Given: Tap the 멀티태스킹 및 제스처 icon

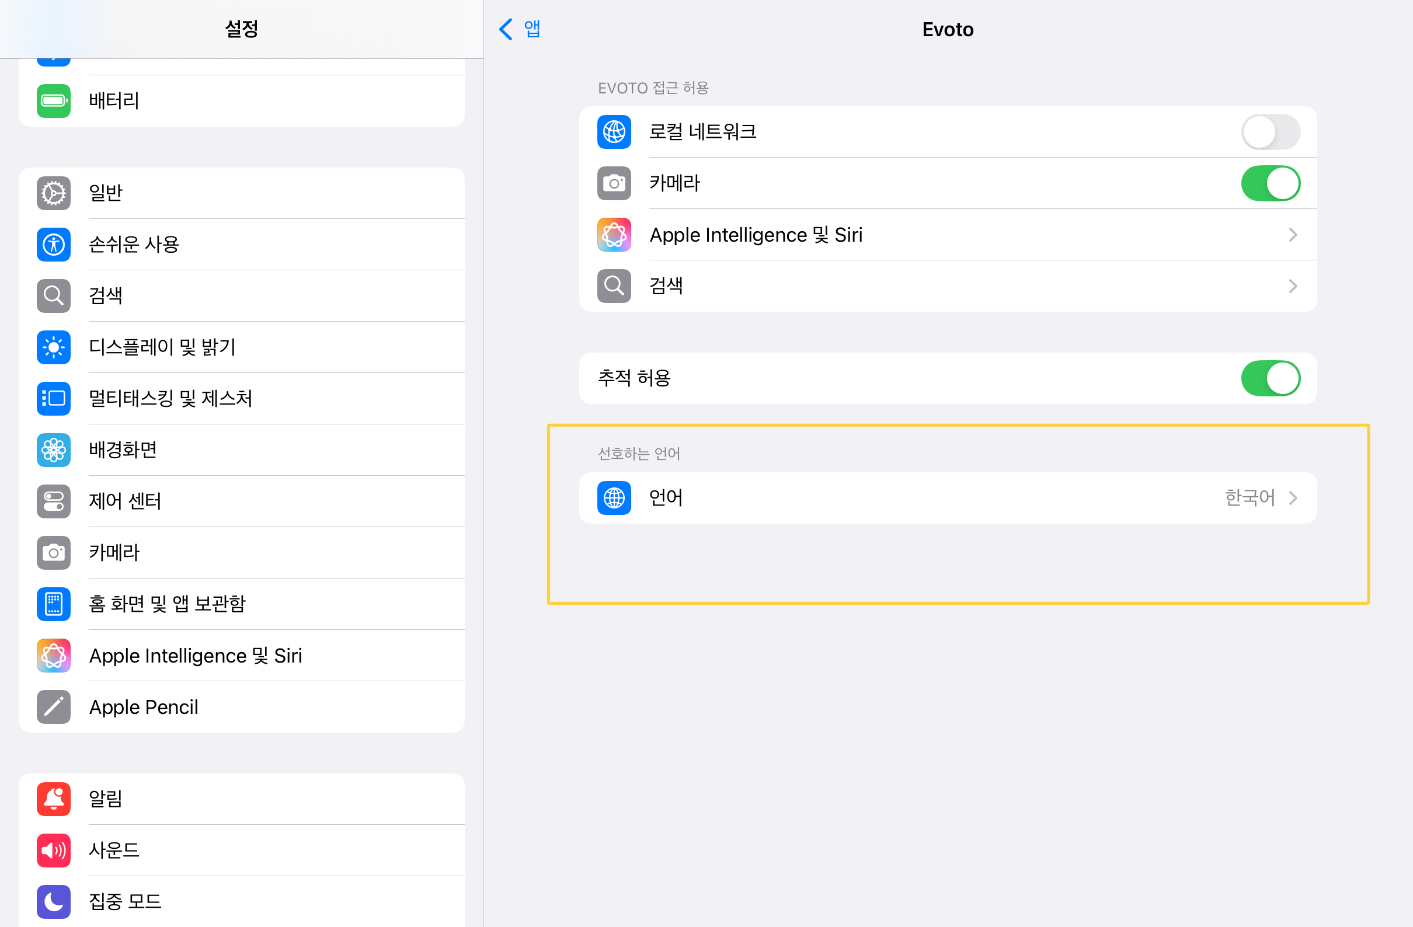Looking at the screenshot, I should click(x=54, y=398).
